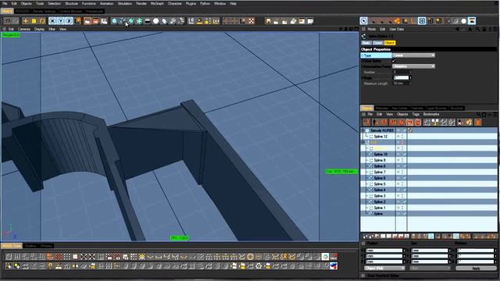Click the clapperboard icon at right toolbar end
This screenshot has height=281, width=500.
[x=472, y=21]
